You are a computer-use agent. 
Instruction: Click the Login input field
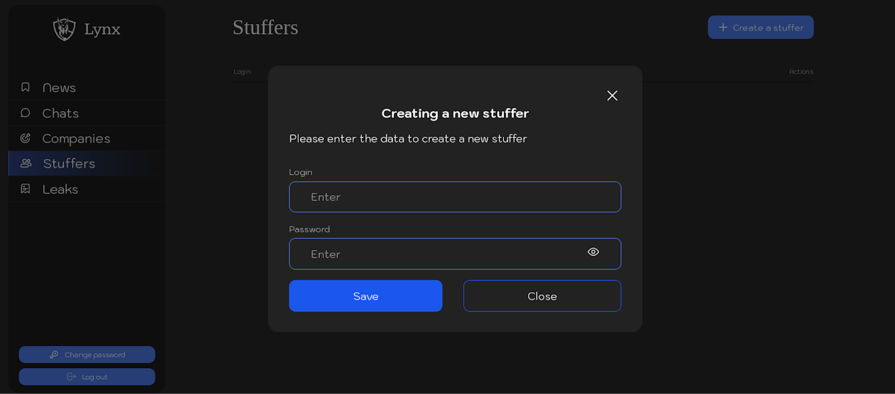pos(454,197)
